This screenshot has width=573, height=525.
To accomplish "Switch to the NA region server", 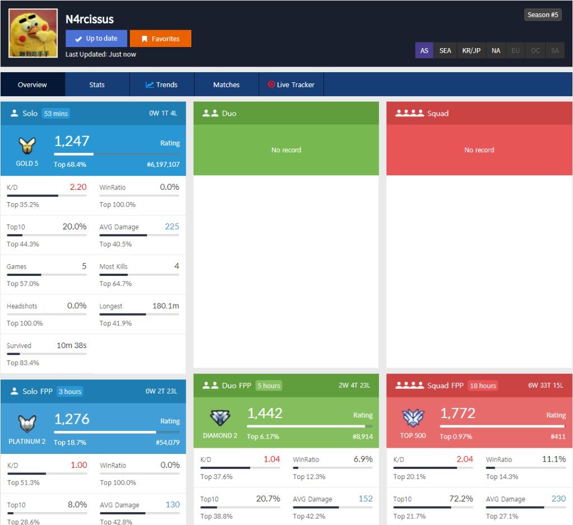I will click(496, 50).
